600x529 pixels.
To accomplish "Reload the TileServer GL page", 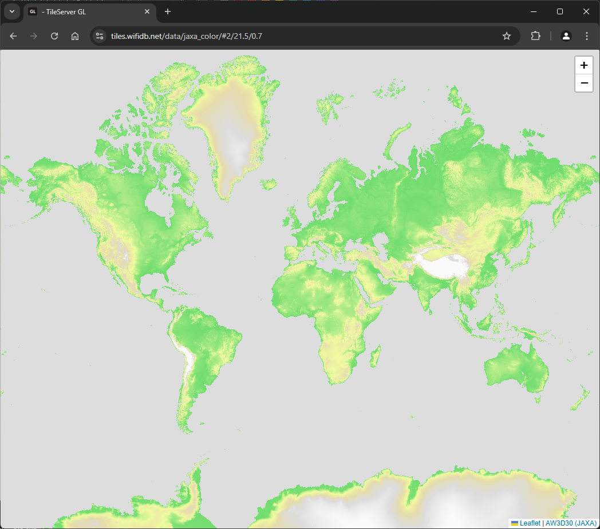I will (54, 36).
